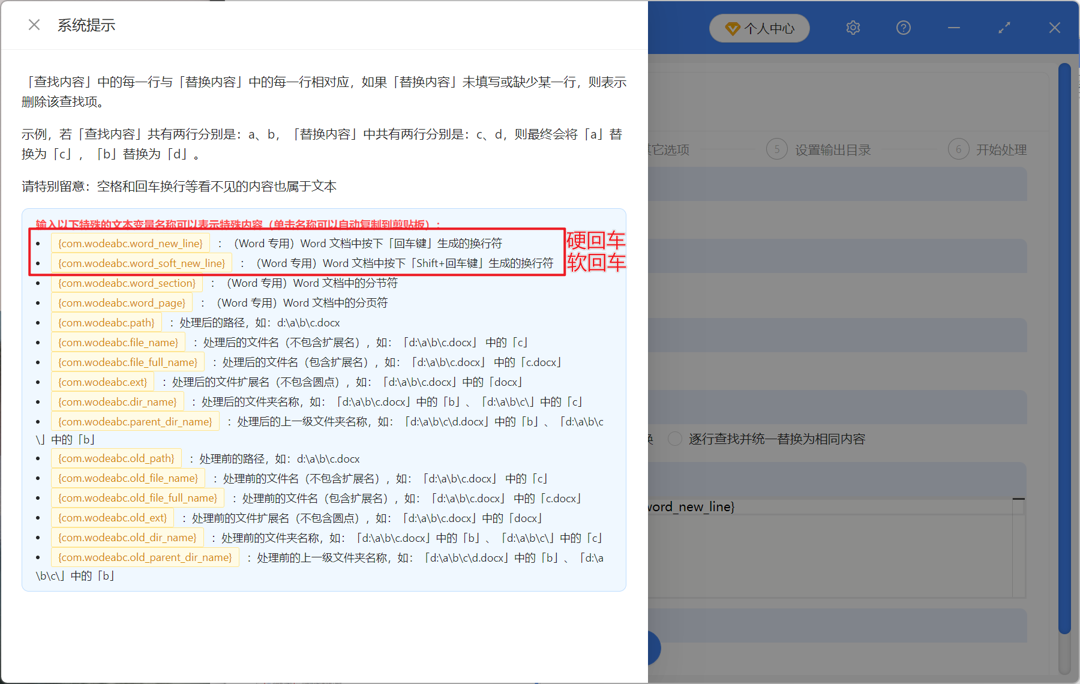
Task: Select 逐行查找并统一替换为相同内容 radio option
Action: click(x=675, y=439)
